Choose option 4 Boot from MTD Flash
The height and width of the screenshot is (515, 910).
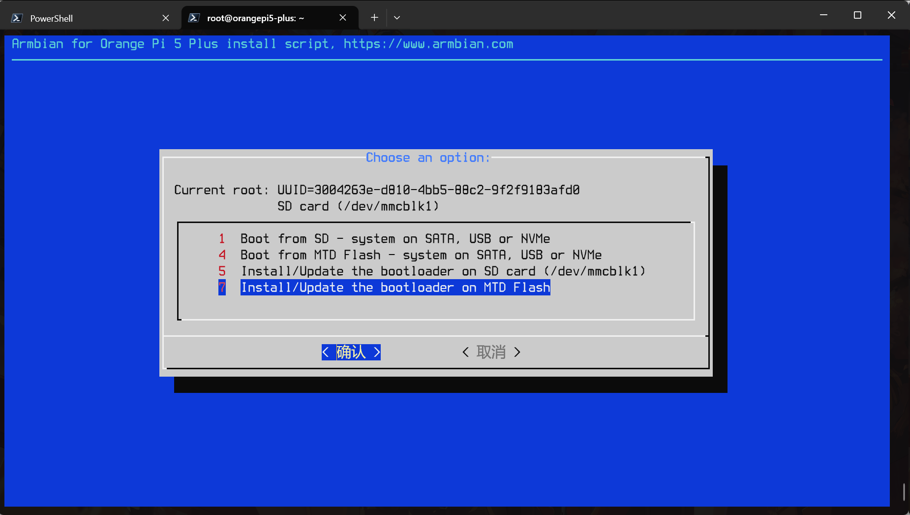[x=410, y=255]
